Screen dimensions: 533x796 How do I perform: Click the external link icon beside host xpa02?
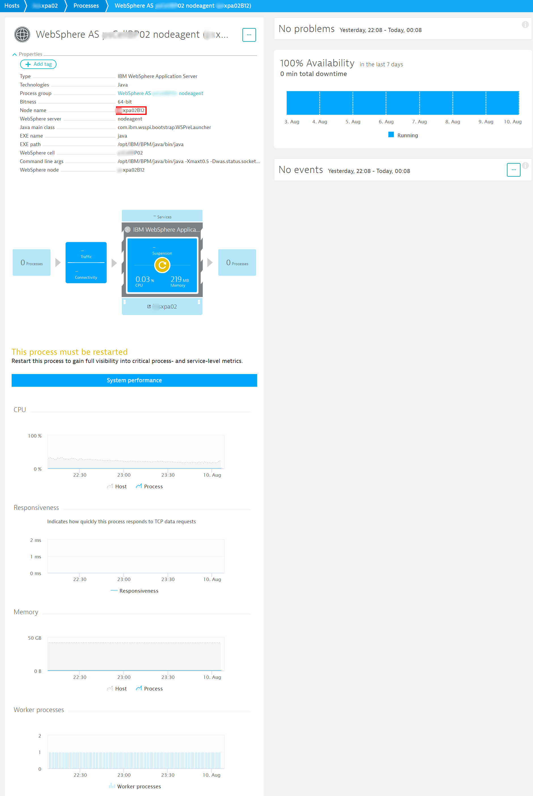(149, 307)
